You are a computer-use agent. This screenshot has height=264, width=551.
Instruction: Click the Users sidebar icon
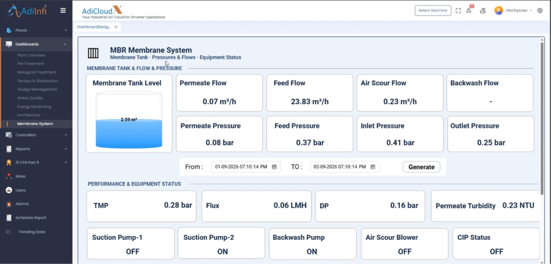[x=9, y=190]
